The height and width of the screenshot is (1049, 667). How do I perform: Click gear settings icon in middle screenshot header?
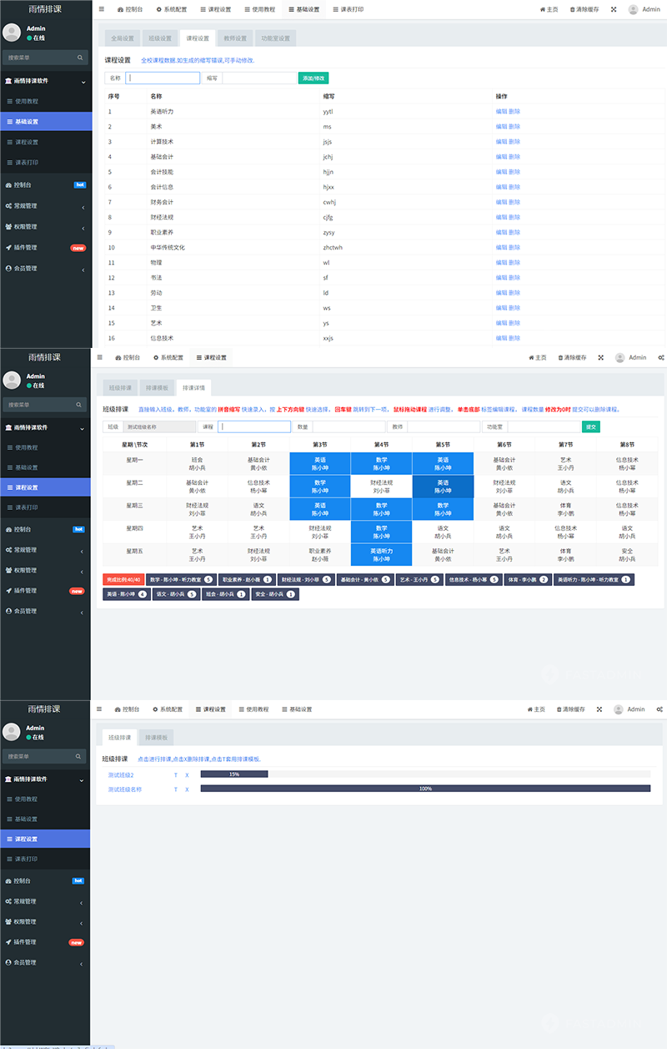[x=660, y=357]
